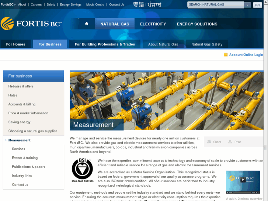Open Accounts & billing in sidebar

pyautogui.click(x=22, y=104)
